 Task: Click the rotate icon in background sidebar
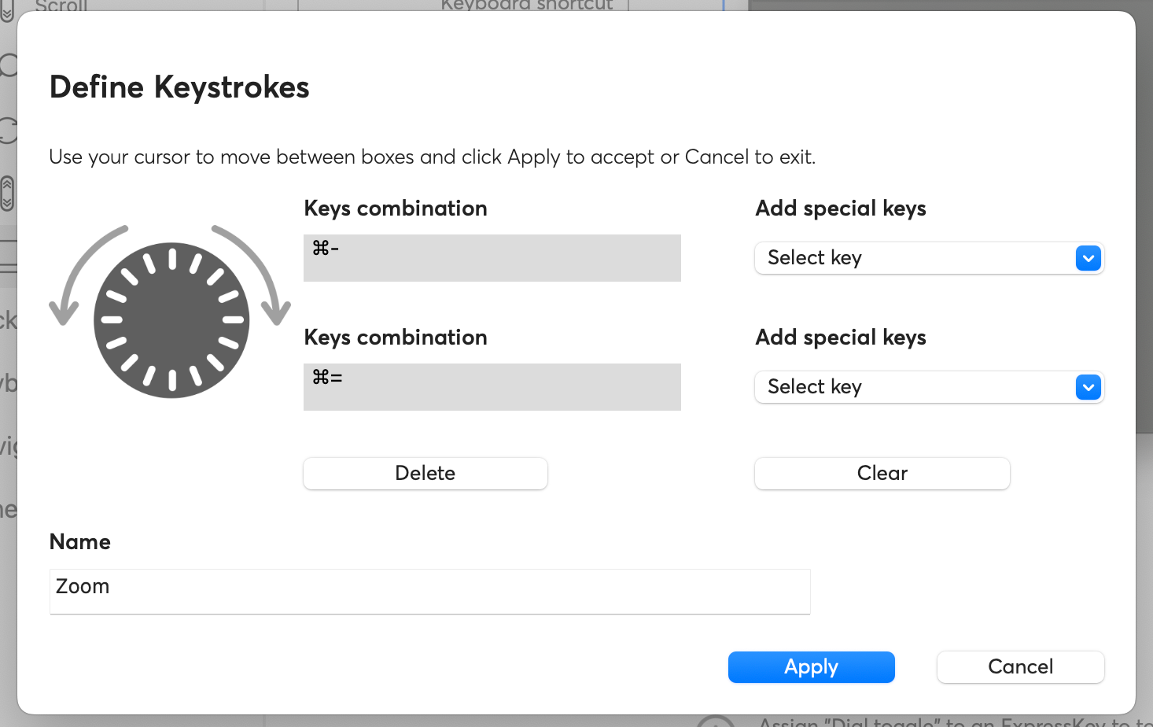pyautogui.click(x=8, y=130)
